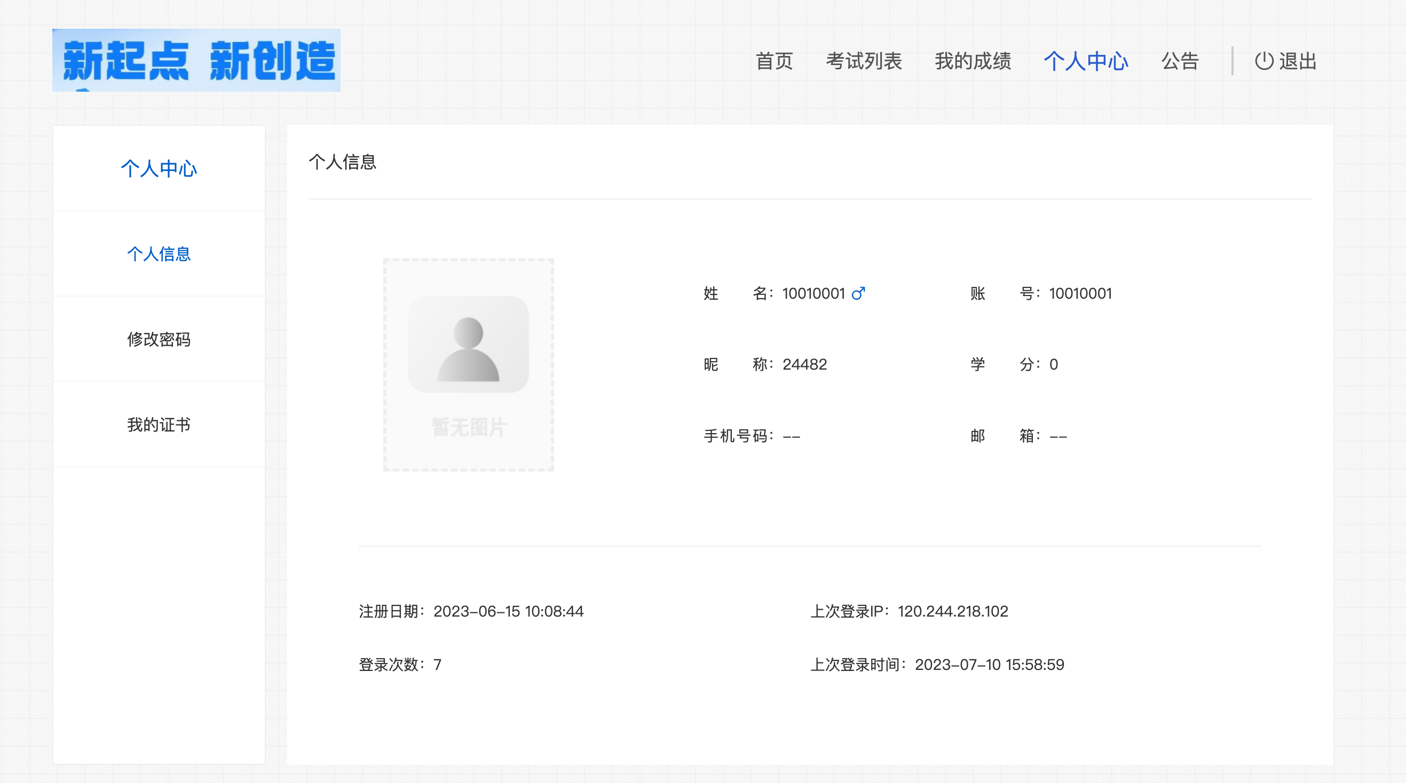Open 我的证书 in the left sidebar
1406x783 pixels.
coord(159,424)
